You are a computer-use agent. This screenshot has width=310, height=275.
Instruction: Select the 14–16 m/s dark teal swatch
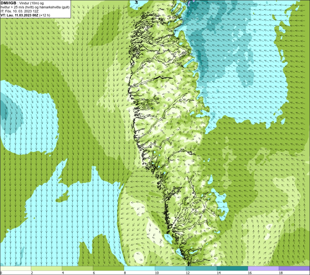[x=232, y=268]
